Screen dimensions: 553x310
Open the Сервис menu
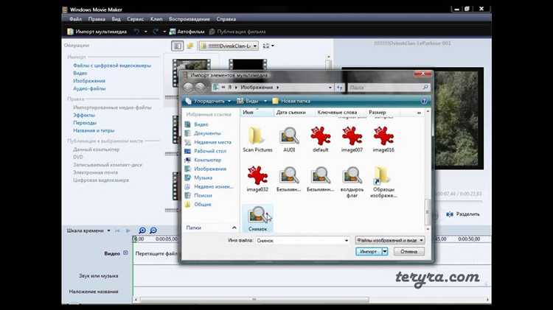pyautogui.click(x=136, y=18)
